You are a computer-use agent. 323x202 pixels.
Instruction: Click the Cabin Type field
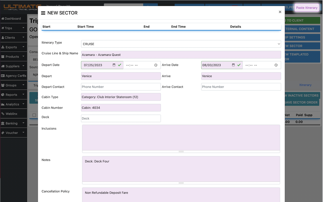coord(121,97)
